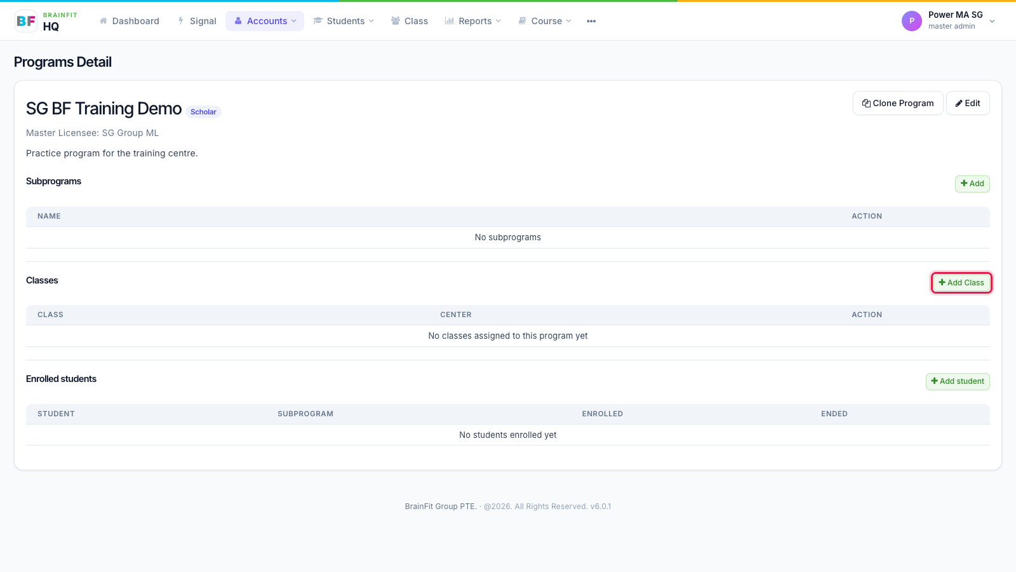Click the BrainFit BF logo icon
Viewport: 1016px width, 572px height.
tap(26, 21)
